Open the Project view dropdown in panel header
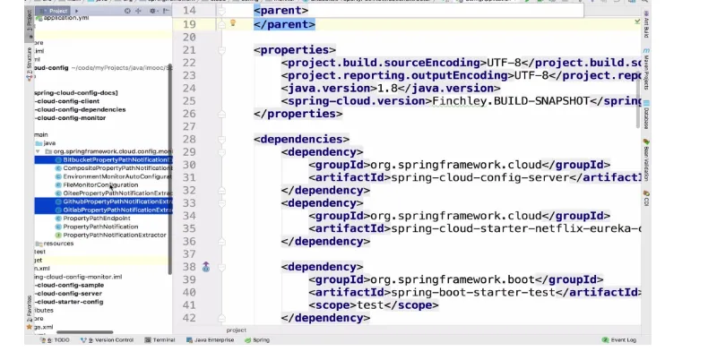The height and width of the screenshot is (360, 708). click(x=53, y=11)
